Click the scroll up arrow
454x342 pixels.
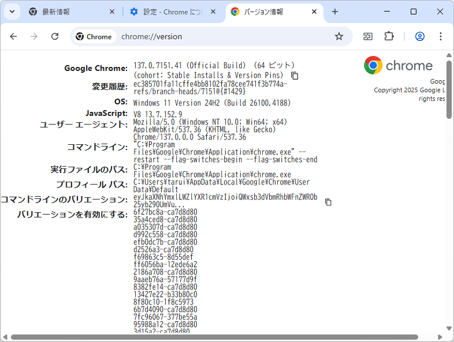click(449, 55)
